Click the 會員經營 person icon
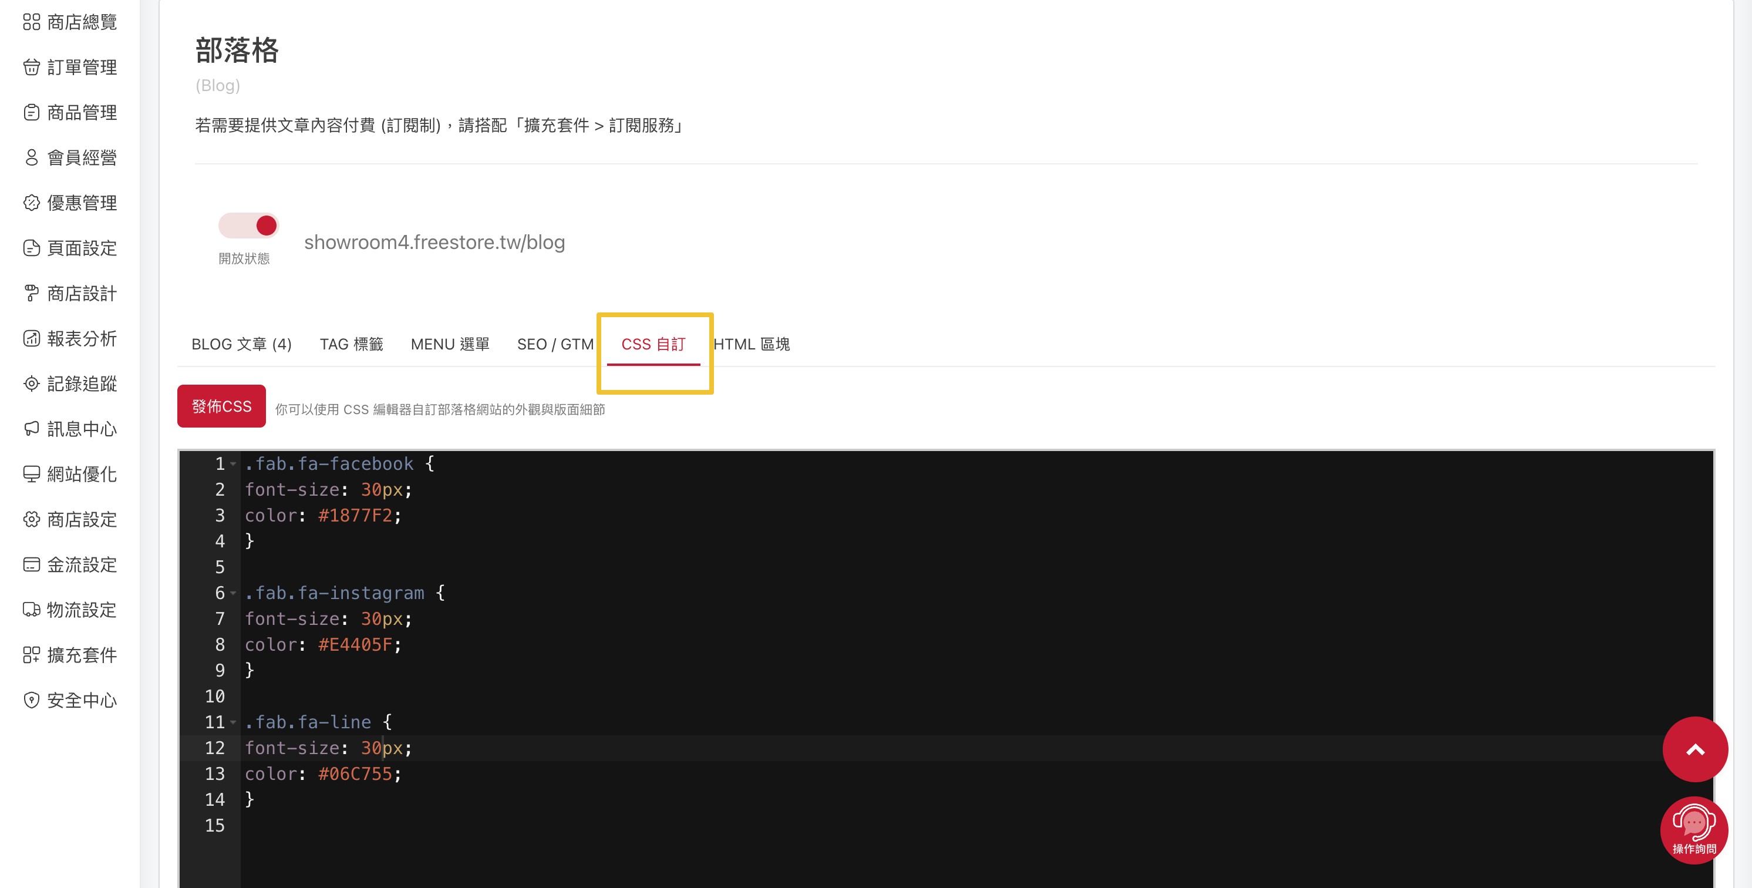Screen dimensions: 1752x888 tap(31, 158)
